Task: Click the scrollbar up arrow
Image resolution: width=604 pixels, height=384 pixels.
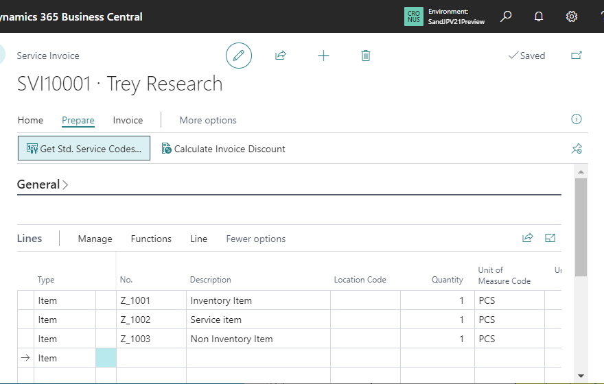Action: point(581,171)
